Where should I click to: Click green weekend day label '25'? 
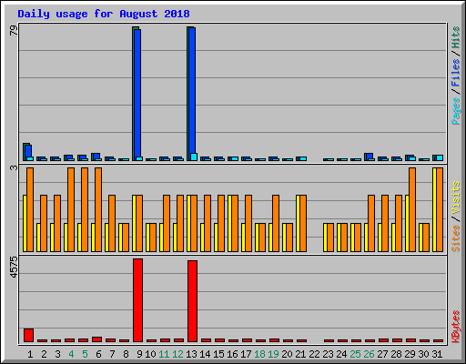click(355, 354)
